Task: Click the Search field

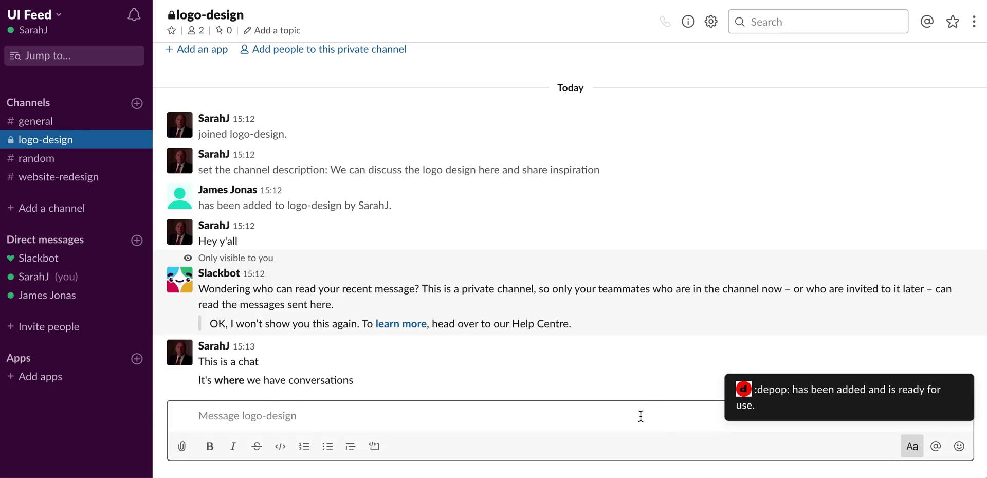Action: tap(818, 22)
